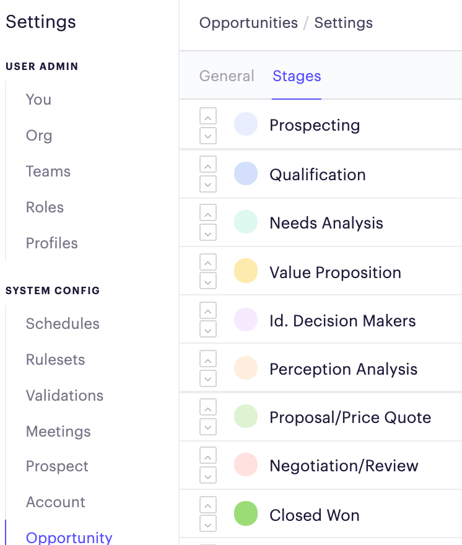Move Id. Decision Makers stage down
Screen dimensions: 462x545
pyautogui.click(x=208, y=329)
